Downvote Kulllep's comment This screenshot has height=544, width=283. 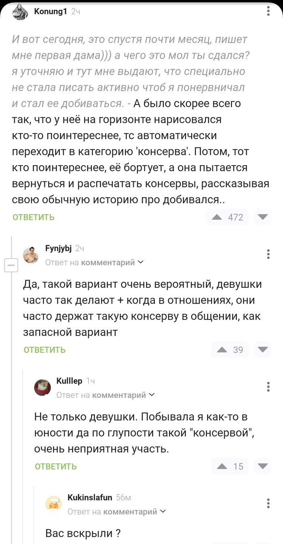coord(262,466)
